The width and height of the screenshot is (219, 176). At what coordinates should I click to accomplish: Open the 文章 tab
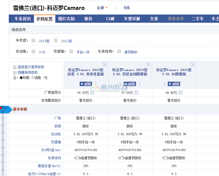pyautogui.click(x=154, y=19)
